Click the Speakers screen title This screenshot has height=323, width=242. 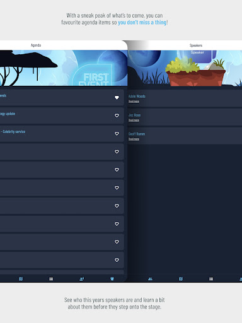[x=196, y=45]
